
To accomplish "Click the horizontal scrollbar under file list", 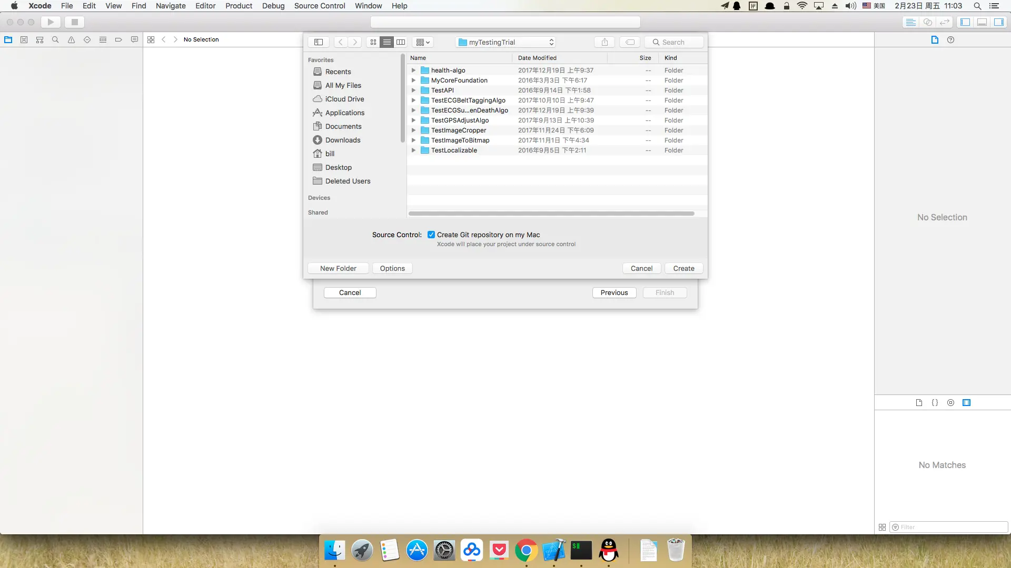I will (551, 214).
